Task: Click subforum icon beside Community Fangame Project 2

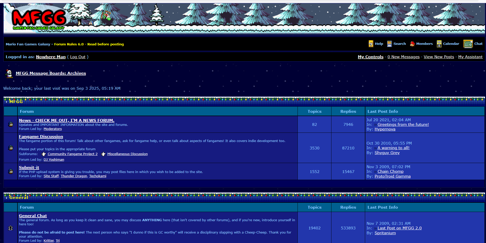Action: coord(44,154)
